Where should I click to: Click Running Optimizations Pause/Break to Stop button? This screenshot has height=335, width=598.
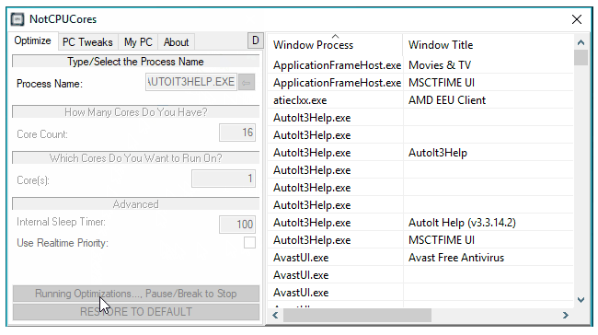click(x=136, y=294)
